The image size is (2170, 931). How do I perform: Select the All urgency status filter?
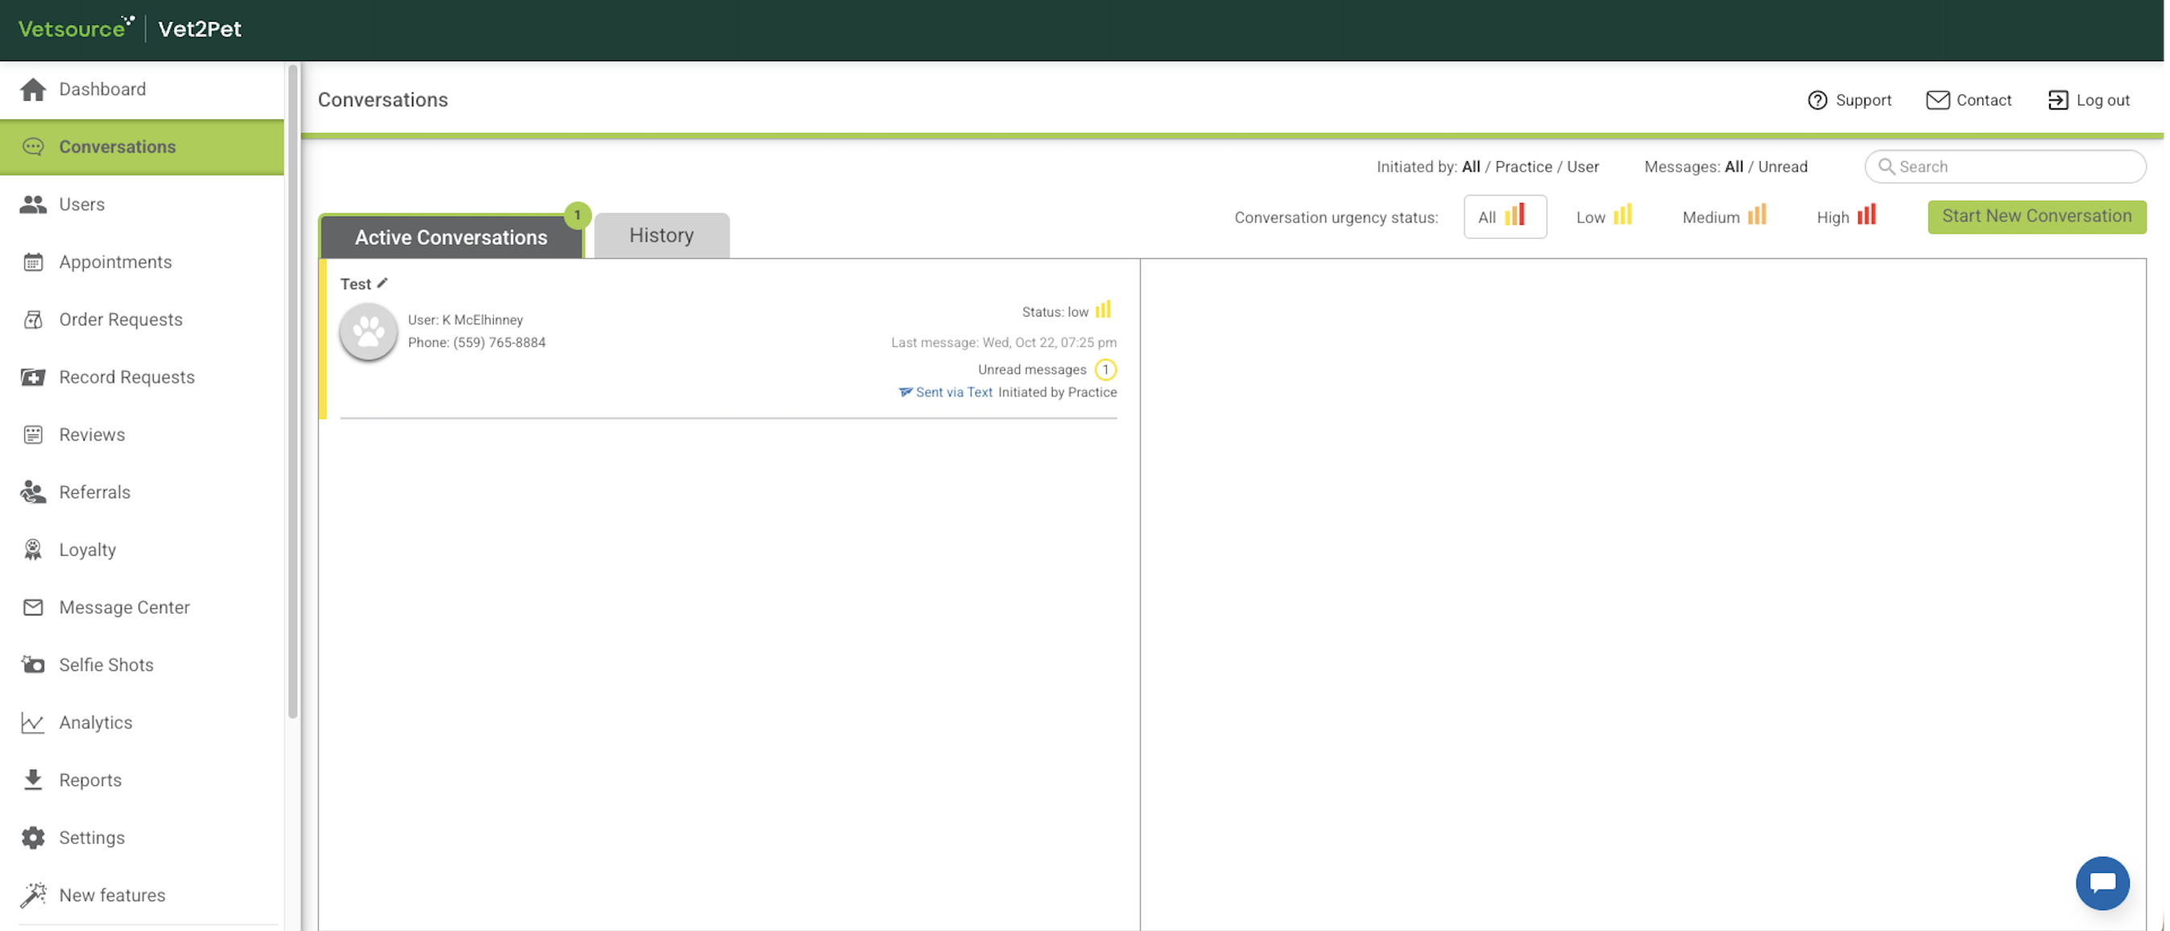click(x=1504, y=217)
